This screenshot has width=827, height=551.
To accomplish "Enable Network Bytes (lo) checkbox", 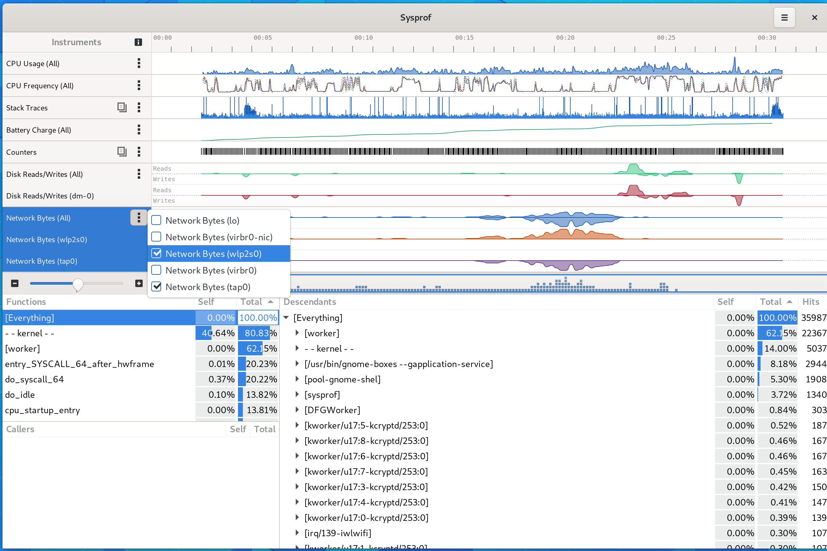I will [x=156, y=220].
